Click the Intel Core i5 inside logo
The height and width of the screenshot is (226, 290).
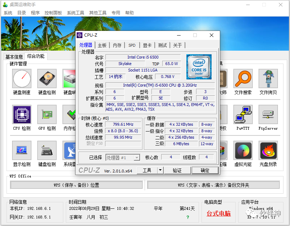pyautogui.click(x=199, y=67)
